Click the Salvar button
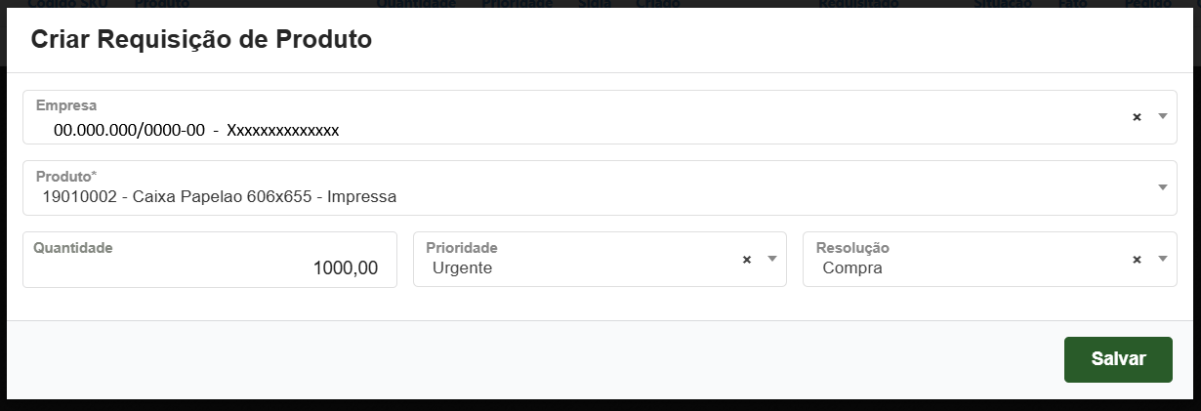The image size is (1201, 411). 1118,359
